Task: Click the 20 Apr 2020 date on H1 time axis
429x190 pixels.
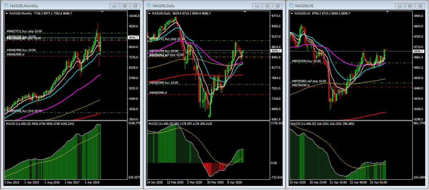Action: (298, 182)
